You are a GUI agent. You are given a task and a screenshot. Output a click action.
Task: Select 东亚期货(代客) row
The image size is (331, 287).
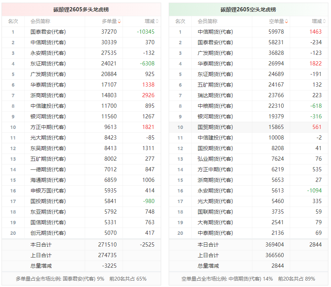pyautogui.click(x=81, y=212)
